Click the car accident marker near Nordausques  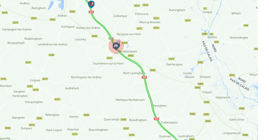point(116,46)
